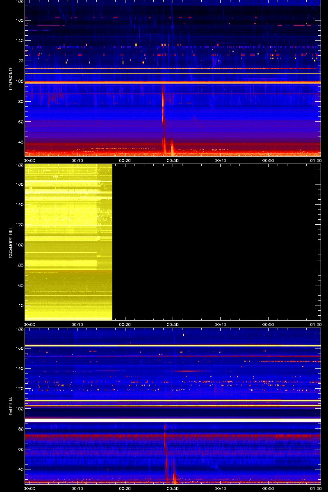Screen dimensions: 328x492
Task: Select the 80 frequency tick in Sagamore Hill panel
Action: coord(20,265)
